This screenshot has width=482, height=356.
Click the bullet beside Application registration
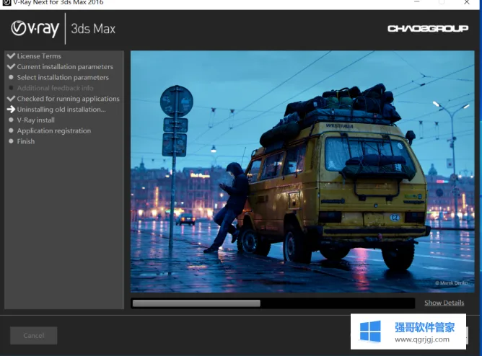(11, 130)
